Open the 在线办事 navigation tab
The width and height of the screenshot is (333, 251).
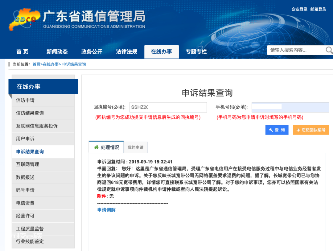point(161,51)
